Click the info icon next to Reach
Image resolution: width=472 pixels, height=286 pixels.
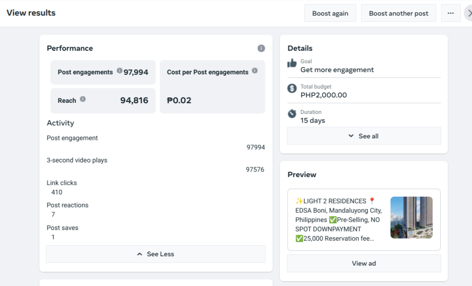click(83, 99)
